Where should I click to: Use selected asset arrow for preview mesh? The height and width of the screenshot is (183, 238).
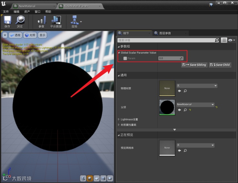pyautogui.click(x=180, y=150)
